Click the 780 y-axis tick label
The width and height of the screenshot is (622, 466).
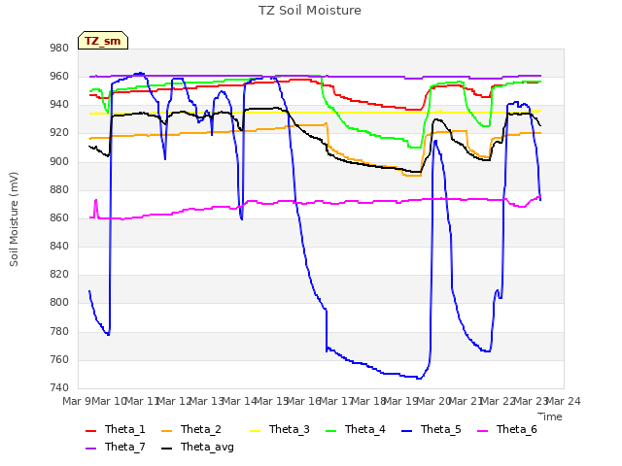click(59, 331)
